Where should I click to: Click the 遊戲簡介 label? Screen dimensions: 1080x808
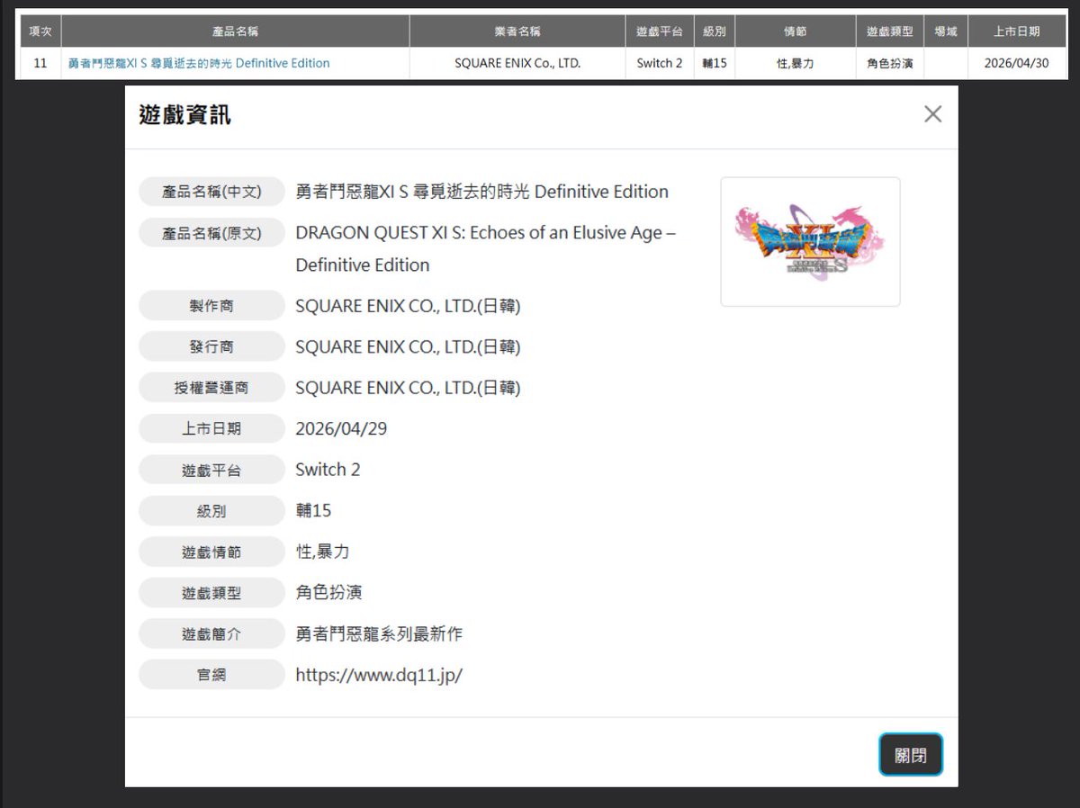coord(211,634)
